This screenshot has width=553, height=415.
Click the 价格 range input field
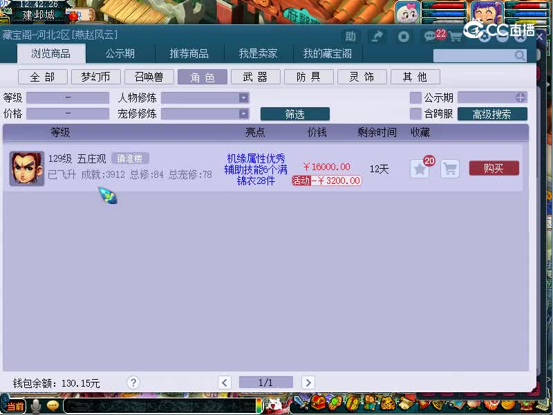tap(68, 113)
